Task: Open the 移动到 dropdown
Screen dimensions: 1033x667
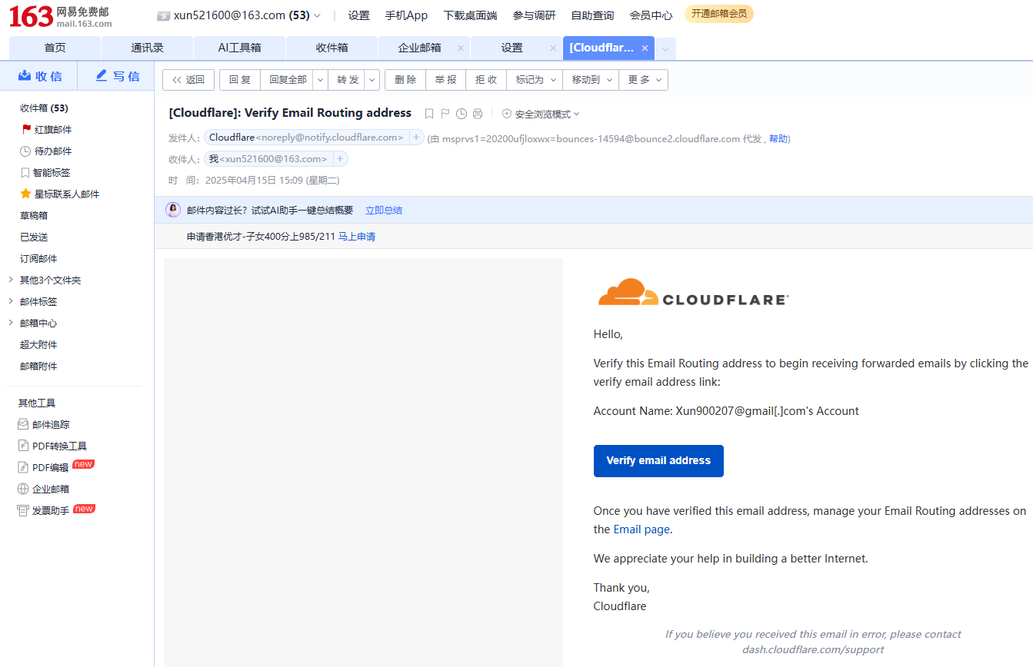Action: pyautogui.click(x=591, y=80)
